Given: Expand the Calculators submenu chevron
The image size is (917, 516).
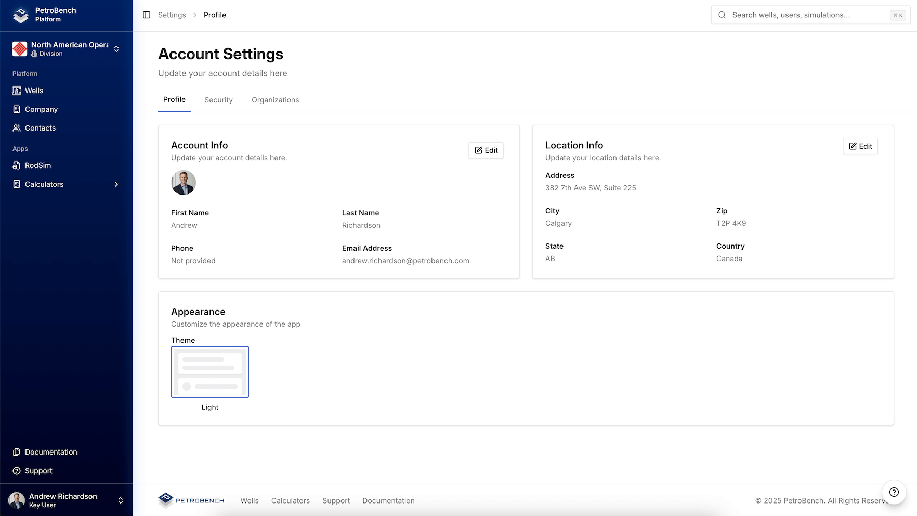Looking at the screenshot, I should (116, 184).
